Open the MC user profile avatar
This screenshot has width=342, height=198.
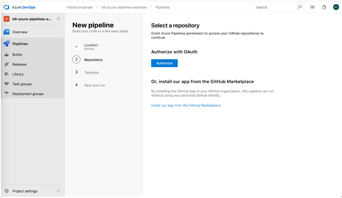pyautogui.click(x=336, y=7)
